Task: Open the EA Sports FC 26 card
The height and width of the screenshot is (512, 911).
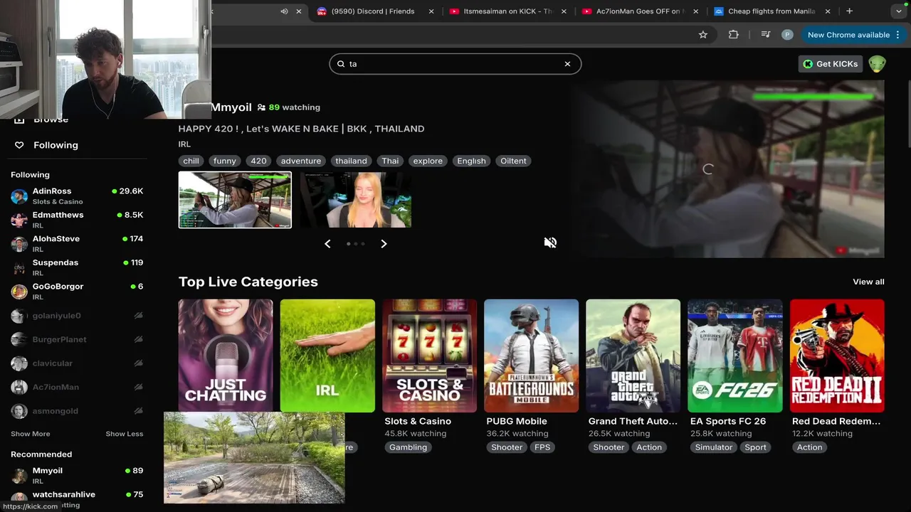Action: coord(735,356)
